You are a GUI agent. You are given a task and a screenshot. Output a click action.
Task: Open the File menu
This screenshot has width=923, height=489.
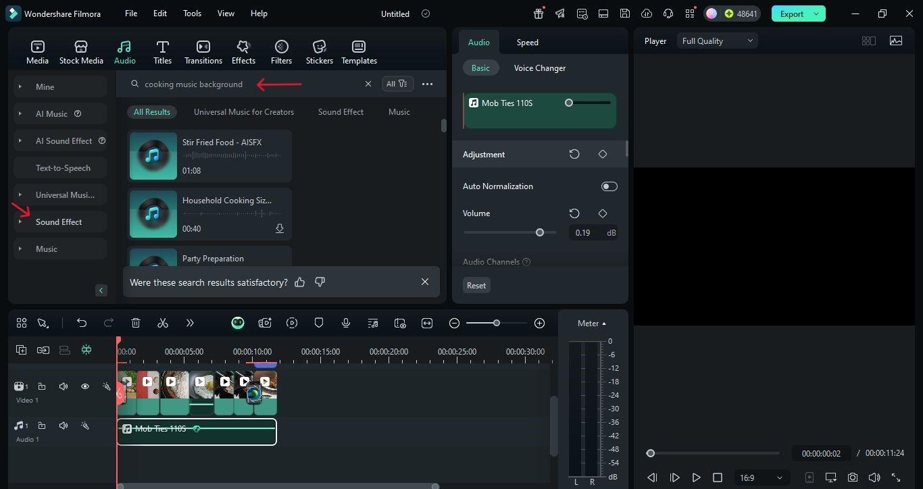coord(131,14)
